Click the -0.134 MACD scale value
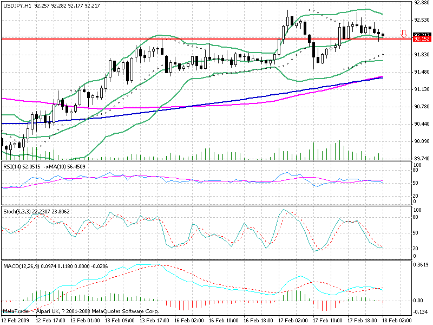 [x=421, y=312]
